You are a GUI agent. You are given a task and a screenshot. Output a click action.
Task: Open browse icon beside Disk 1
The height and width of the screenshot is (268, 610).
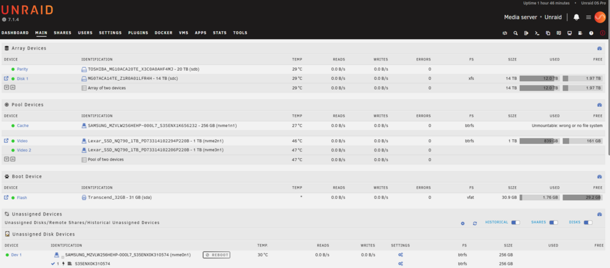(x=6, y=78)
